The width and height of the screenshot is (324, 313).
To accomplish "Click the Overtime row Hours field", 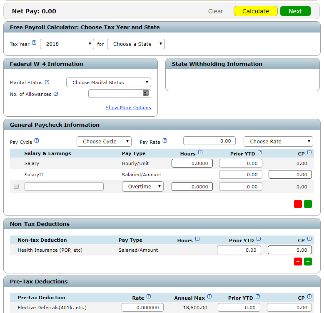I will [x=192, y=186].
